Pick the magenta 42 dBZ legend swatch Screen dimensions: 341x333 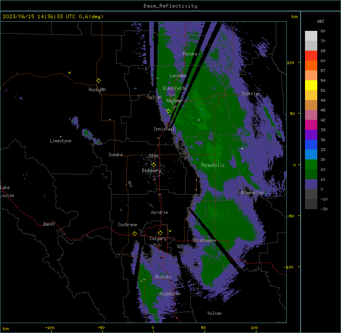tap(311, 125)
